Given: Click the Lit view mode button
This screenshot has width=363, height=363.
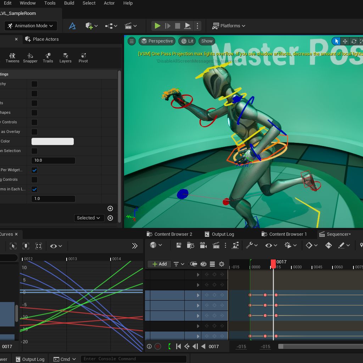Looking at the screenshot, I should 187,41.
